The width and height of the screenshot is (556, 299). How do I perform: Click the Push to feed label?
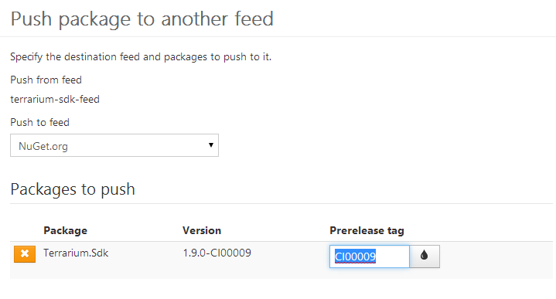(39, 123)
